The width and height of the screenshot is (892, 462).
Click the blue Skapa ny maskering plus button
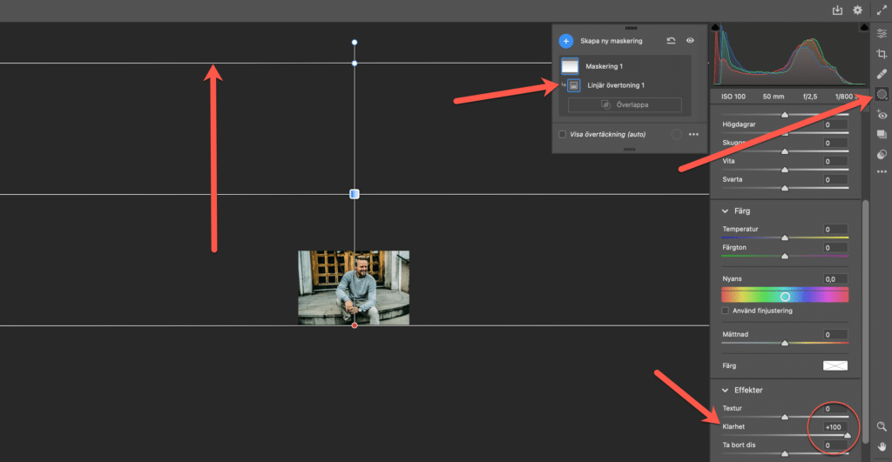[565, 41]
